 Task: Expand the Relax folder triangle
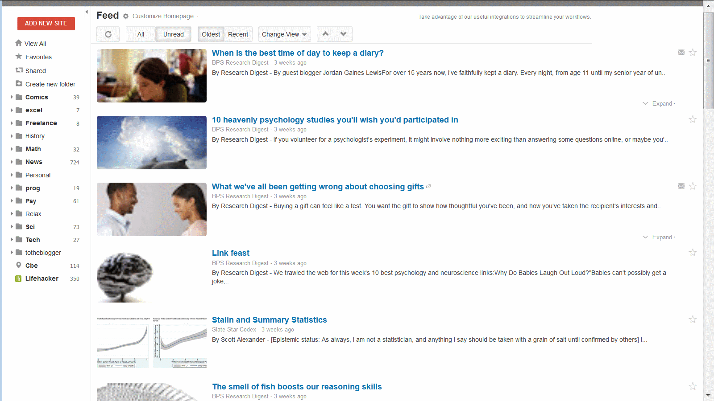12,213
